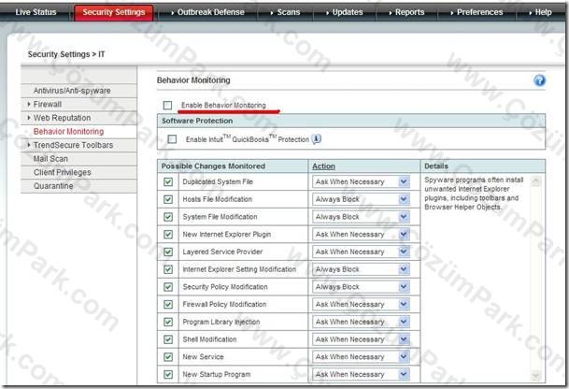The image size is (569, 389).
Task: Open the Updates menu
Action: (x=344, y=12)
